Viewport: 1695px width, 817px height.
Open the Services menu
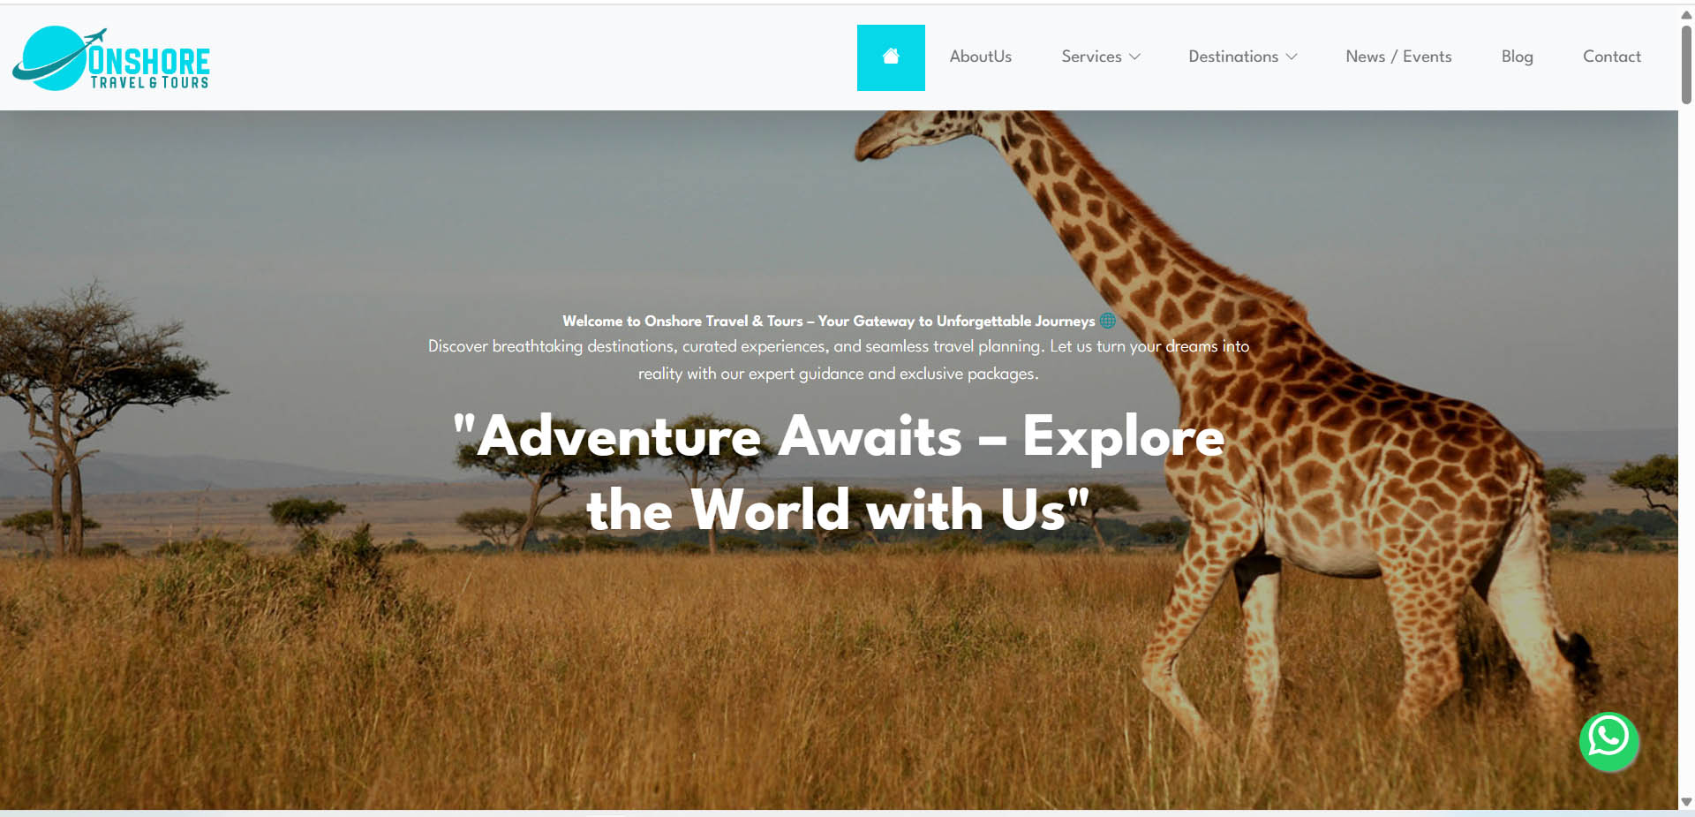click(1101, 57)
